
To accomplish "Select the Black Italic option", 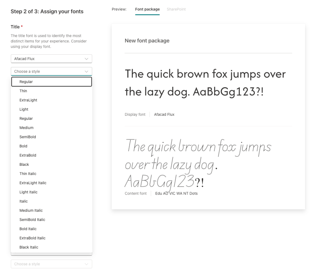I will 29,247.
